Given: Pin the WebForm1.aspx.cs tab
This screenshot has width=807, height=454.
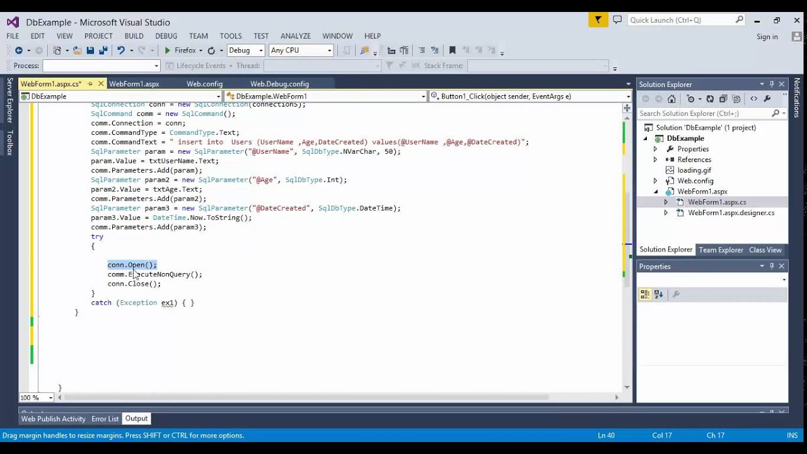Looking at the screenshot, I should pyautogui.click(x=90, y=84).
